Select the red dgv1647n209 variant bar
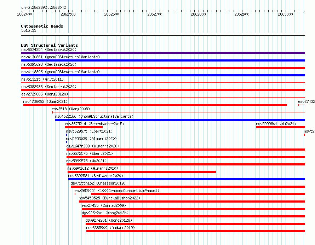The height and width of the screenshot is (245, 315). click(186, 150)
